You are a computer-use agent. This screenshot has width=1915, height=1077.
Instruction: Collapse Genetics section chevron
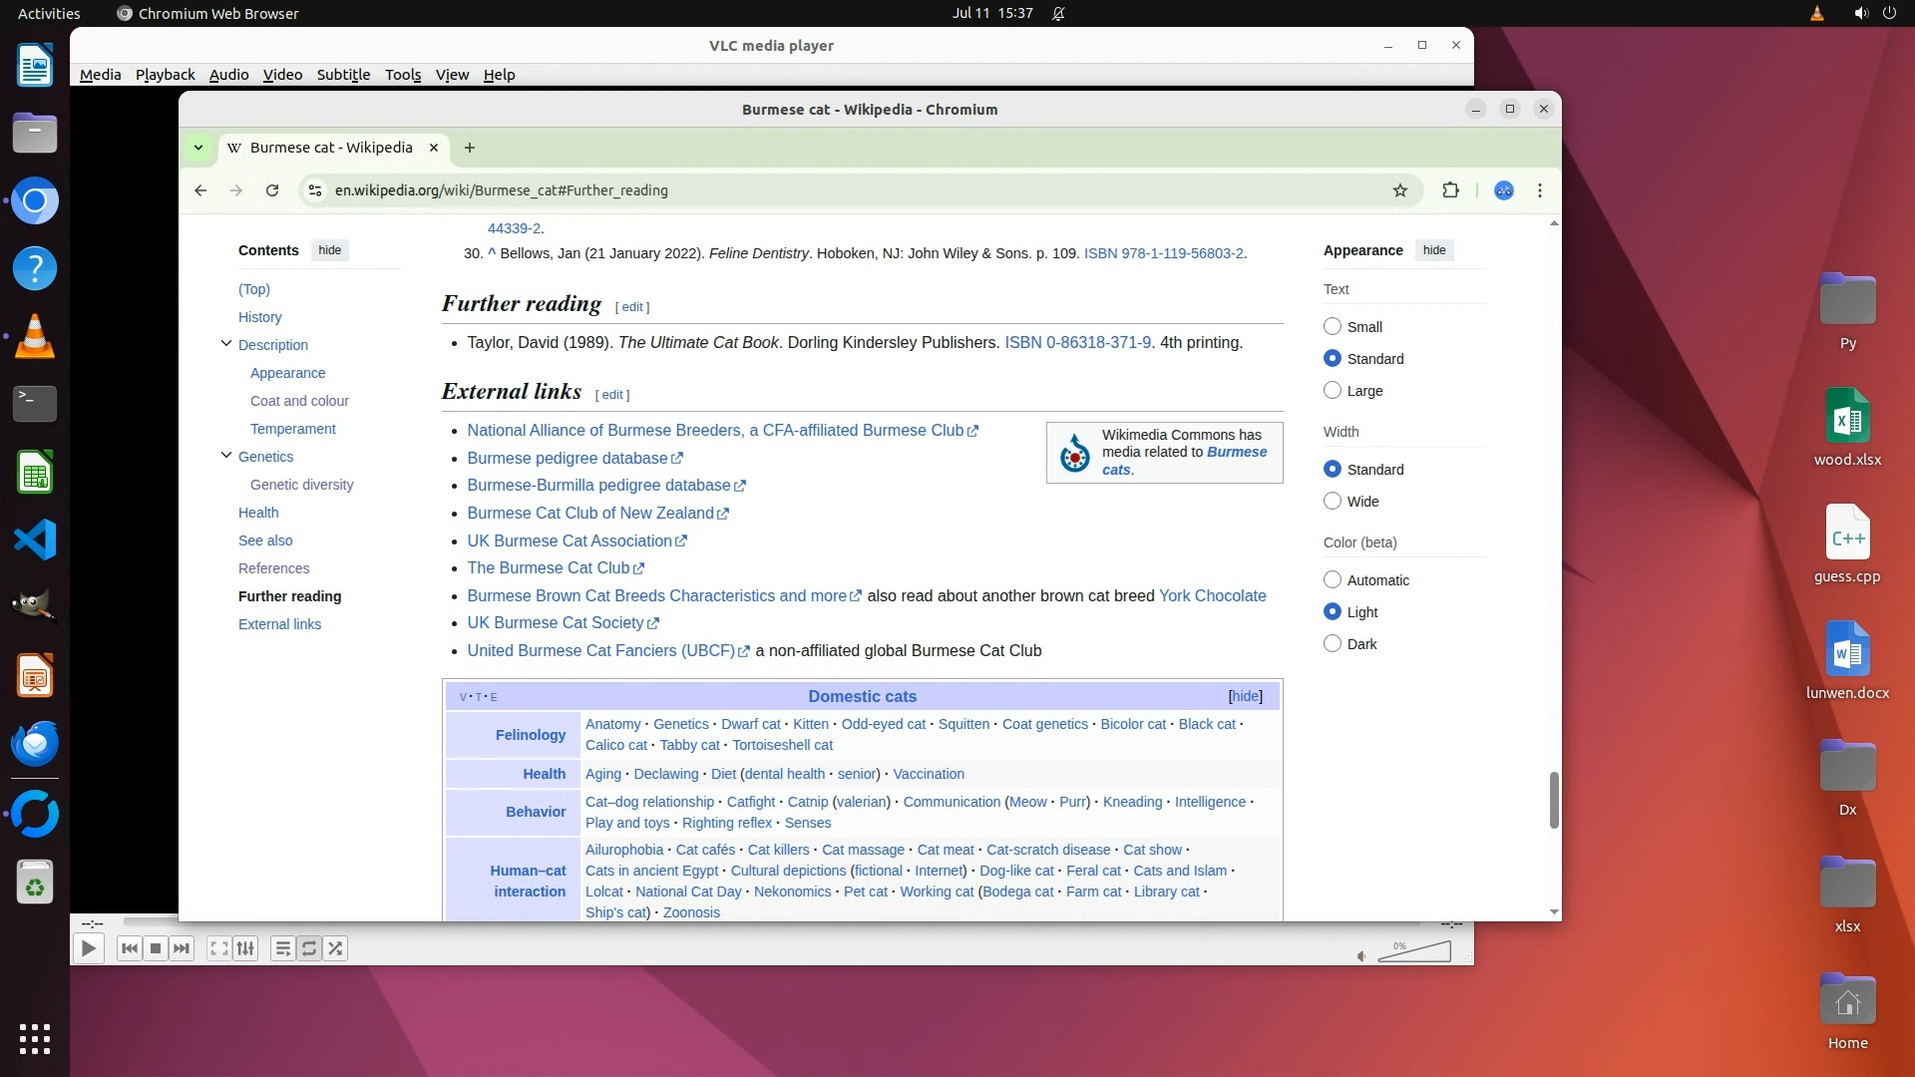[x=226, y=456]
